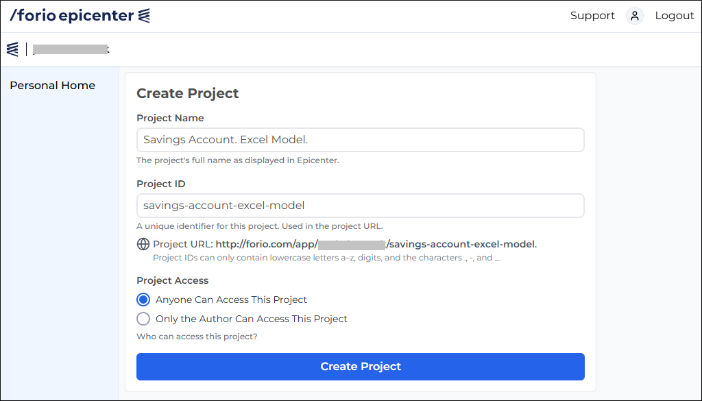702x401 pixels.
Task: Choose "Only the Author Can Access This Project"
Action: click(x=143, y=319)
